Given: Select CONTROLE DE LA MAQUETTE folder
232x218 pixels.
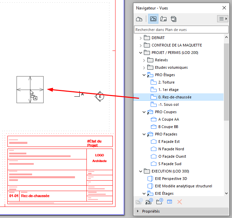Looking at the screenshot, I should click(x=177, y=45).
